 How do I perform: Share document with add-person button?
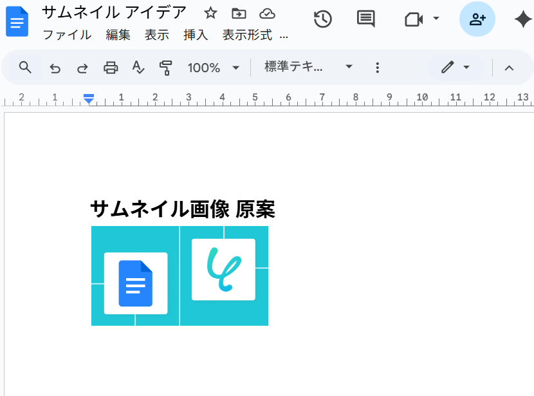[477, 19]
